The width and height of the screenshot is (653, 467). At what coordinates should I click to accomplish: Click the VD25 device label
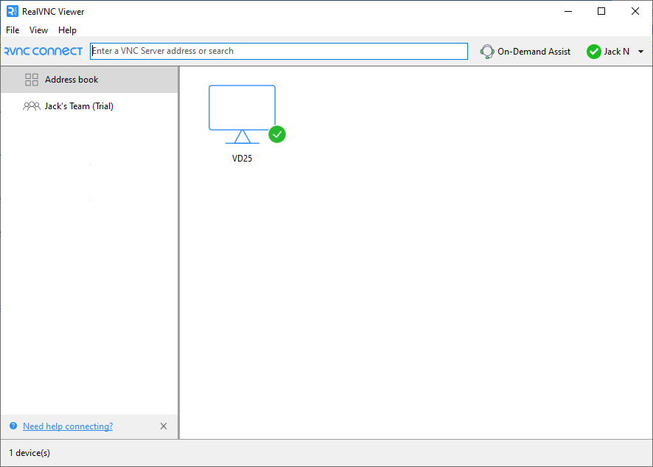pos(242,159)
